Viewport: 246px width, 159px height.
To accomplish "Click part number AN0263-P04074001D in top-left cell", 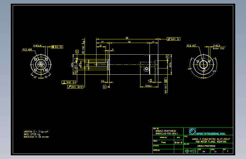I will (166, 131).
